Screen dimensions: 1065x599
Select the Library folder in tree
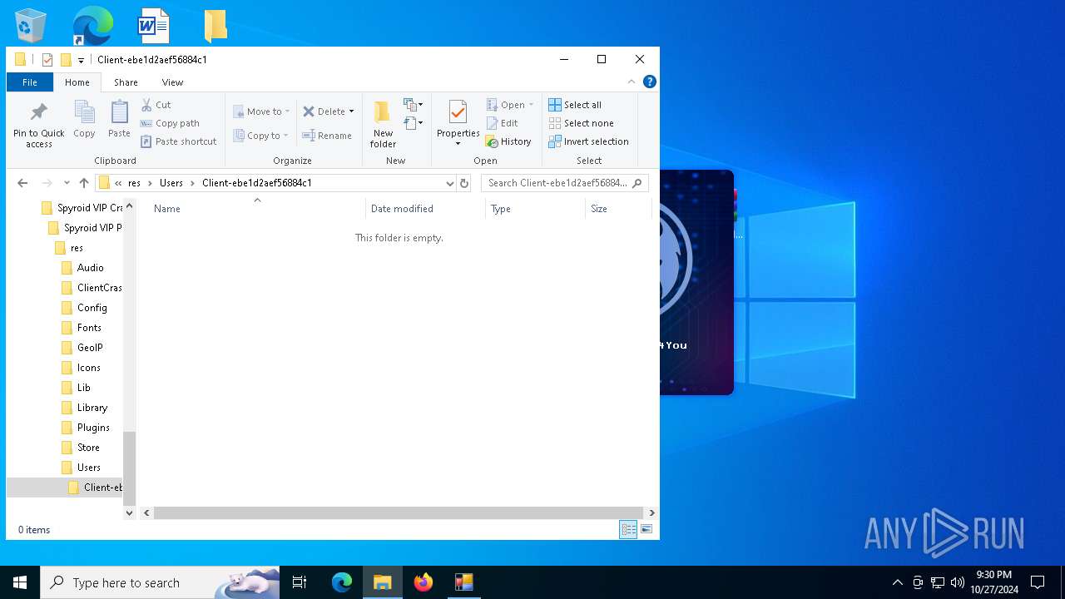92,408
